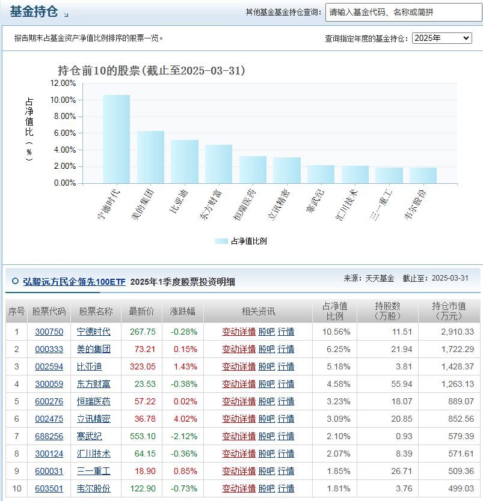This screenshot has width=483, height=501.
Task: Open 变动详情 for 宁德时代 row
Action: click(x=239, y=332)
